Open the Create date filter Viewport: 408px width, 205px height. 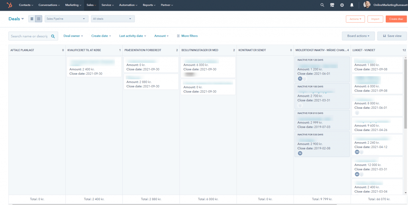pos(101,36)
